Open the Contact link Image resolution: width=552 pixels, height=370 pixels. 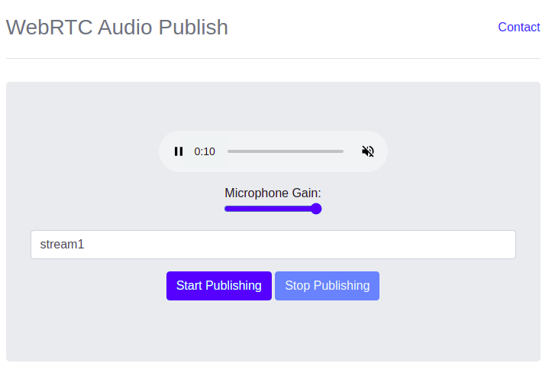click(x=519, y=27)
